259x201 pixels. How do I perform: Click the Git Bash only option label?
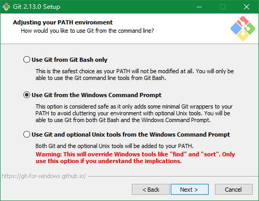tap(70, 60)
